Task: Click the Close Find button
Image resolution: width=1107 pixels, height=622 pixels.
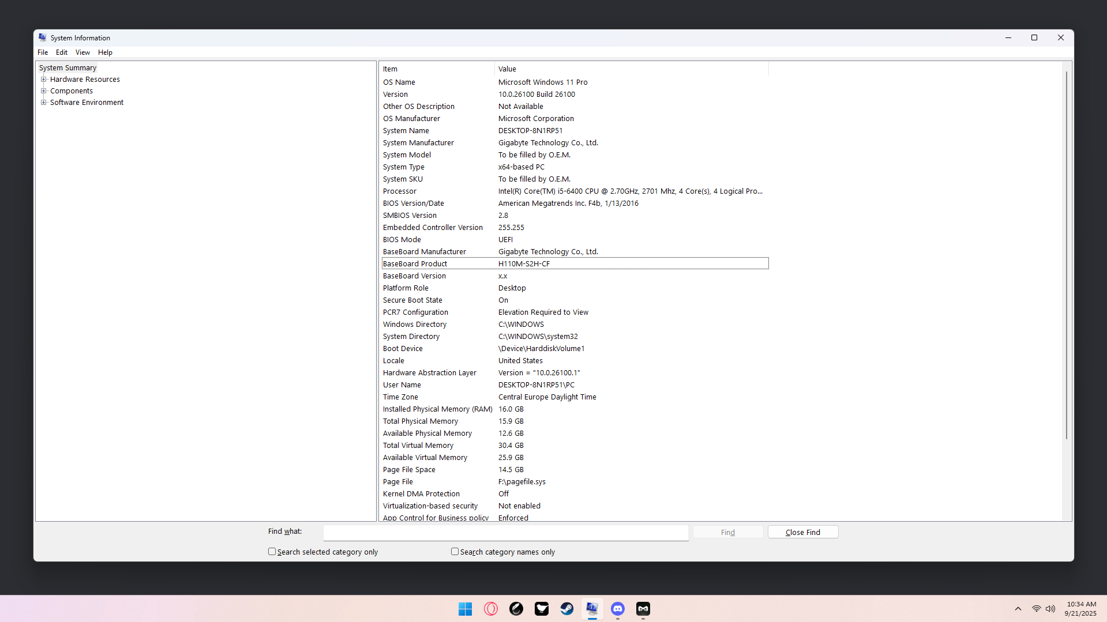Action: click(803, 532)
